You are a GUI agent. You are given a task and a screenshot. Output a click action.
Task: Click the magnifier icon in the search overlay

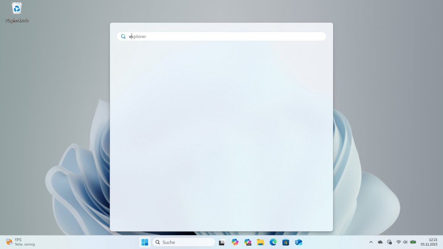click(123, 36)
